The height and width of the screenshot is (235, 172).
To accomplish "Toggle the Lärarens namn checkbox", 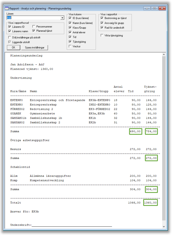I will tap(10, 31).
